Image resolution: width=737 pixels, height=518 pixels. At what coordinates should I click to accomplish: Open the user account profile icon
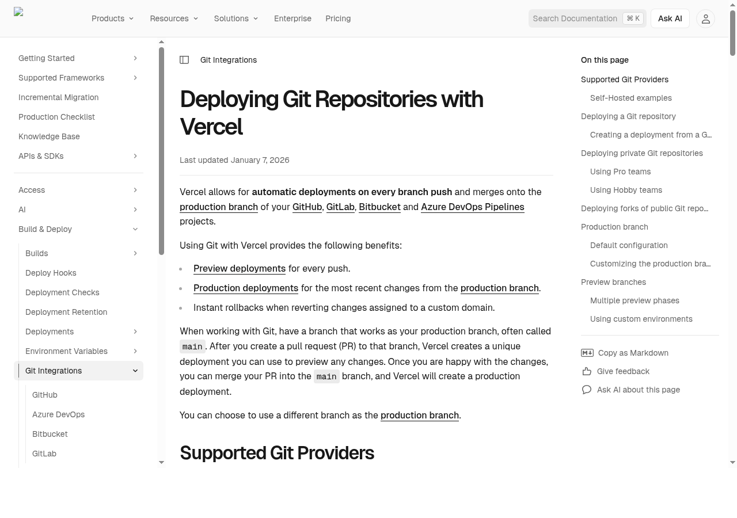[705, 18]
